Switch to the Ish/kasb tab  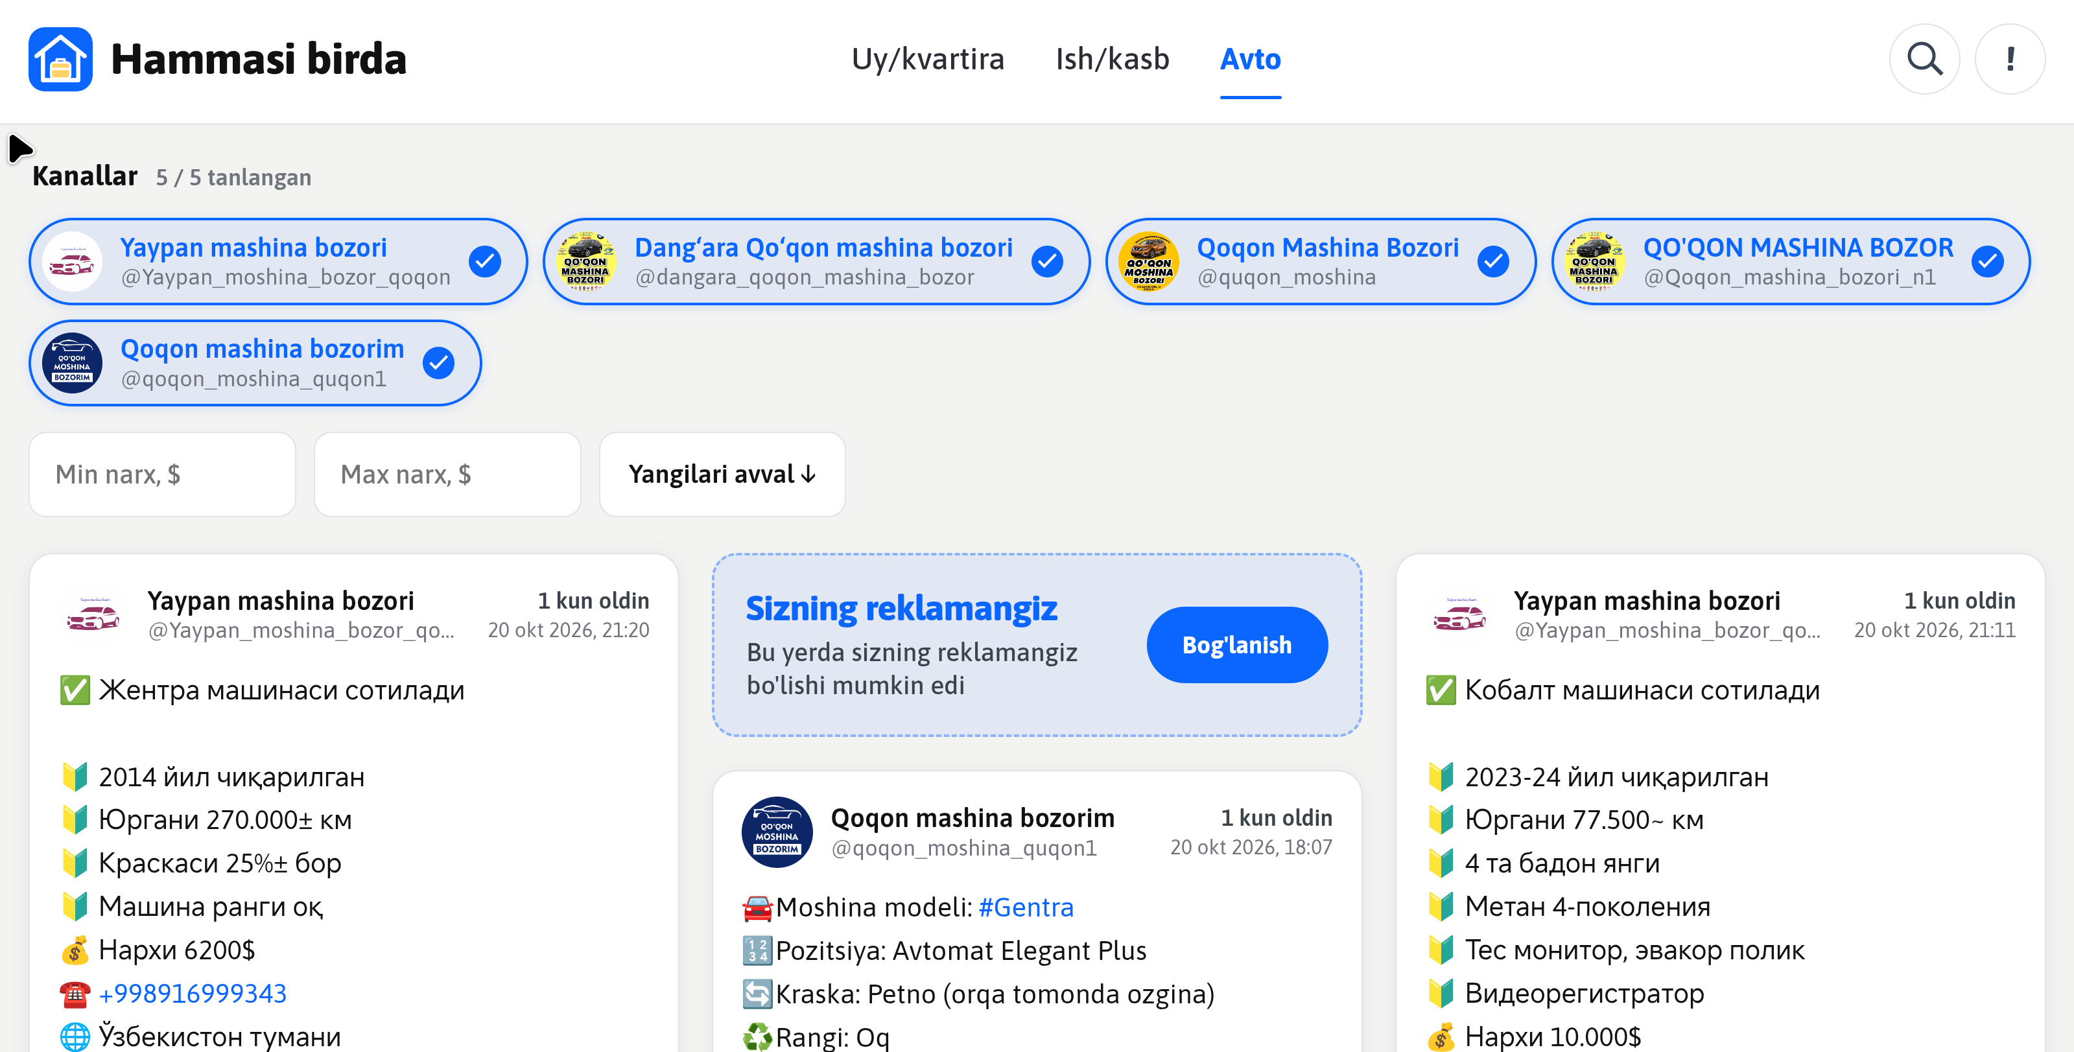coord(1112,59)
